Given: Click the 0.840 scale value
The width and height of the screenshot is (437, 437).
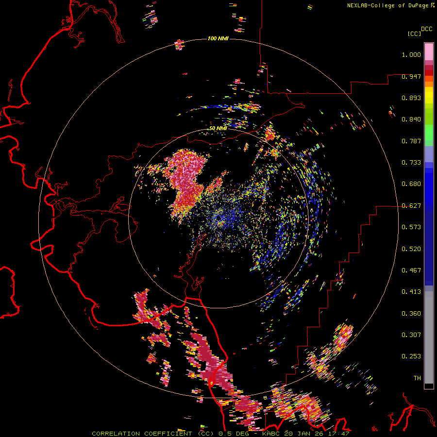Looking at the screenshot, I should (x=411, y=119).
